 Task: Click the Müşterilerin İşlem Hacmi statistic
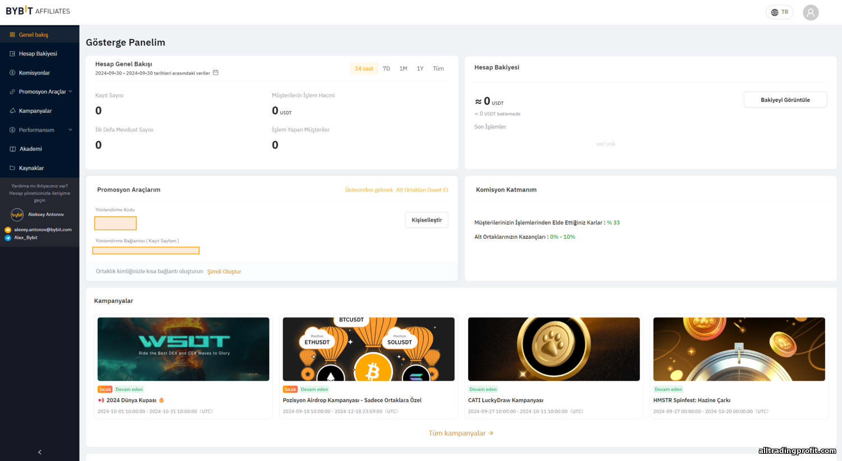pos(303,104)
